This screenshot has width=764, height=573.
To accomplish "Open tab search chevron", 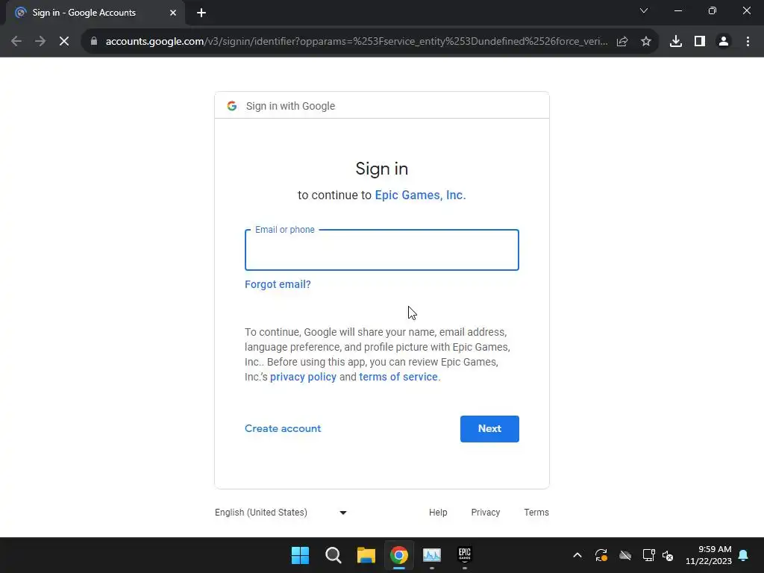I will point(644,10).
